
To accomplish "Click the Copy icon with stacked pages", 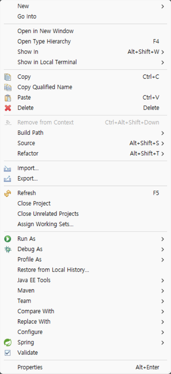I will (x=8, y=77).
